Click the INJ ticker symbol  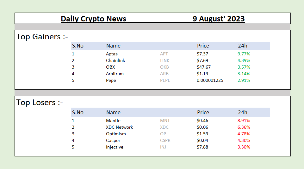click(x=163, y=147)
